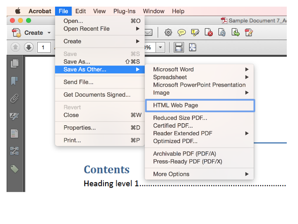The height and width of the screenshot is (224, 298).
Task: Open the Edit menu
Action: pyautogui.click(x=81, y=11)
